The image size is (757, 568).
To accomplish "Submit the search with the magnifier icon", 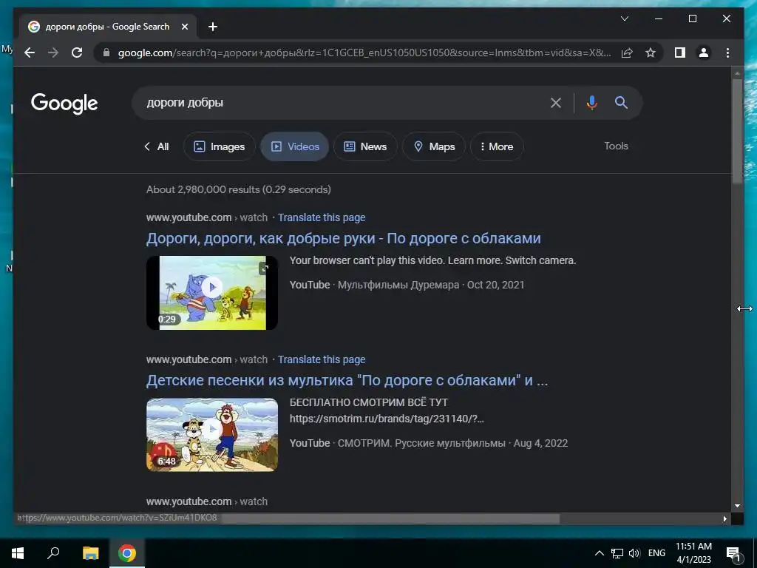I will click(x=621, y=102).
